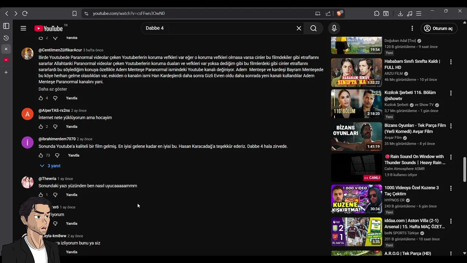Expand the 3 yanıt replies
Image resolution: width=467 pixels, height=263 pixels.
click(x=50, y=166)
